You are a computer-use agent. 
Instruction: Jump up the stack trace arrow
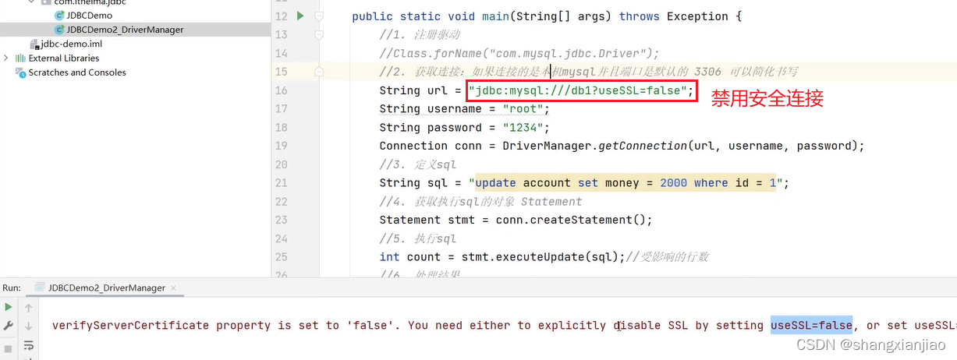(x=29, y=308)
